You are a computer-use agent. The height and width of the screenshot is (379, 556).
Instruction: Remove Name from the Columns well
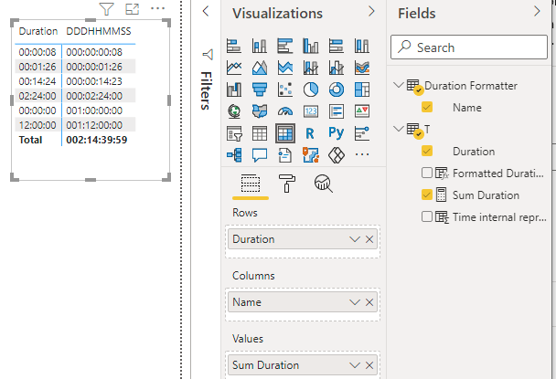pos(369,302)
